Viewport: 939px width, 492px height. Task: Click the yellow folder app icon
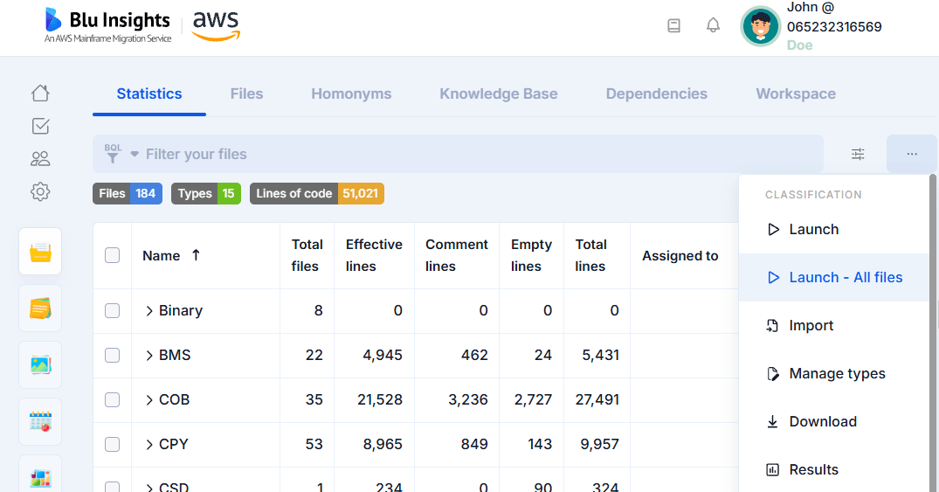[x=40, y=252]
